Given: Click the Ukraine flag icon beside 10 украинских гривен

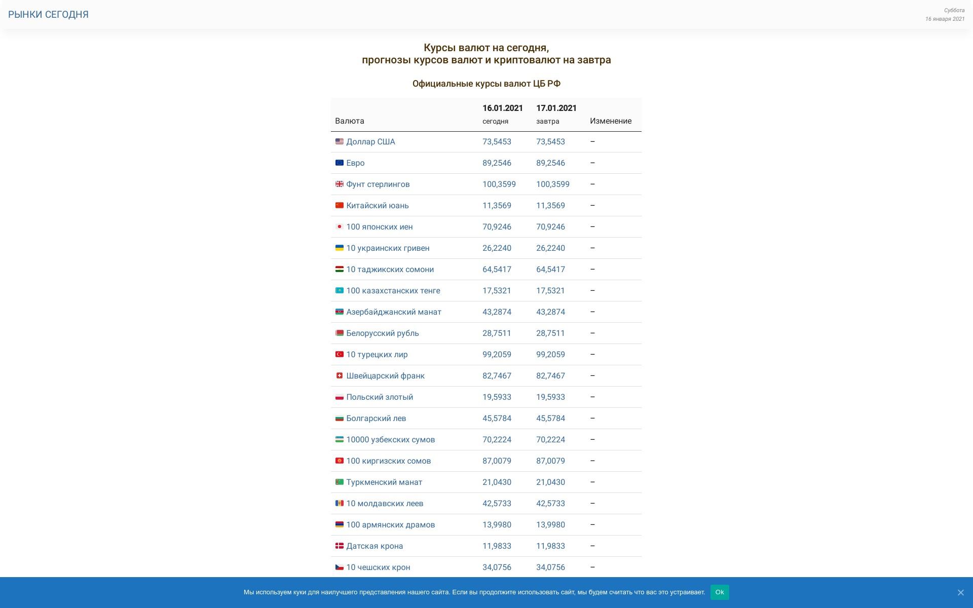Looking at the screenshot, I should click(340, 248).
